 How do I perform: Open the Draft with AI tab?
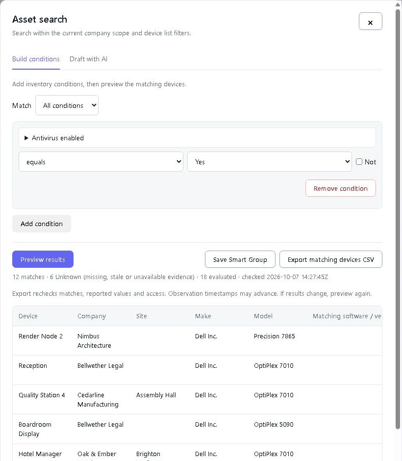[88, 59]
